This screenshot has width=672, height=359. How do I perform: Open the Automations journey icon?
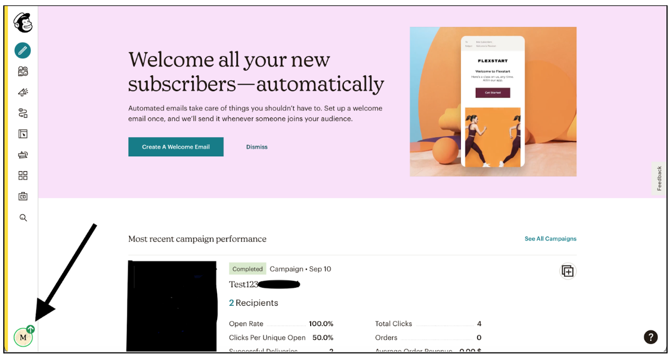pos(23,113)
